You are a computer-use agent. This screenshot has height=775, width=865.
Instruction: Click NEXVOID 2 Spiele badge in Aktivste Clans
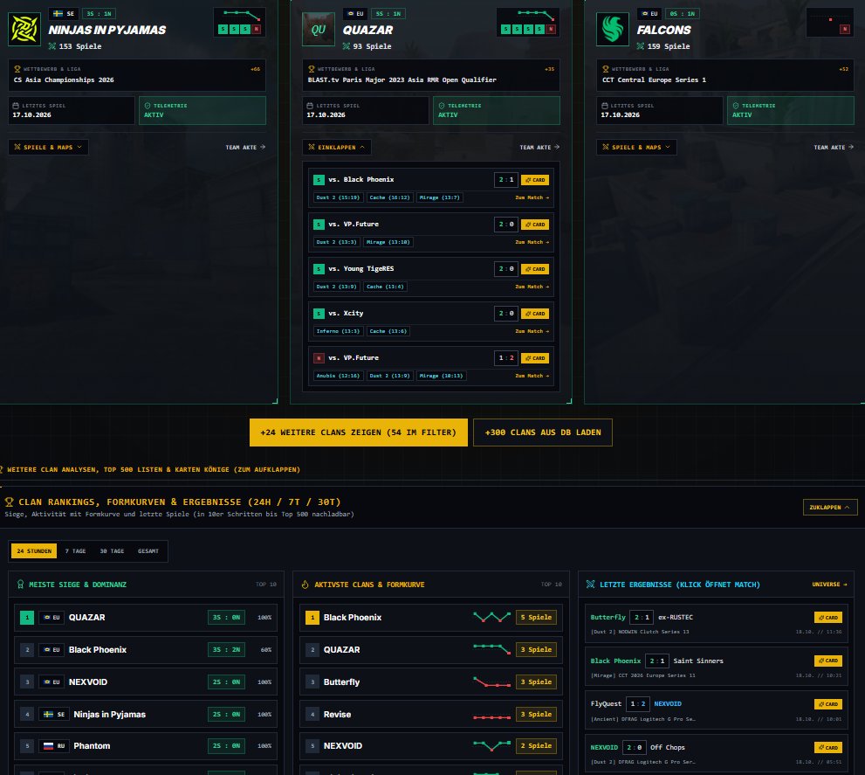coord(536,745)
